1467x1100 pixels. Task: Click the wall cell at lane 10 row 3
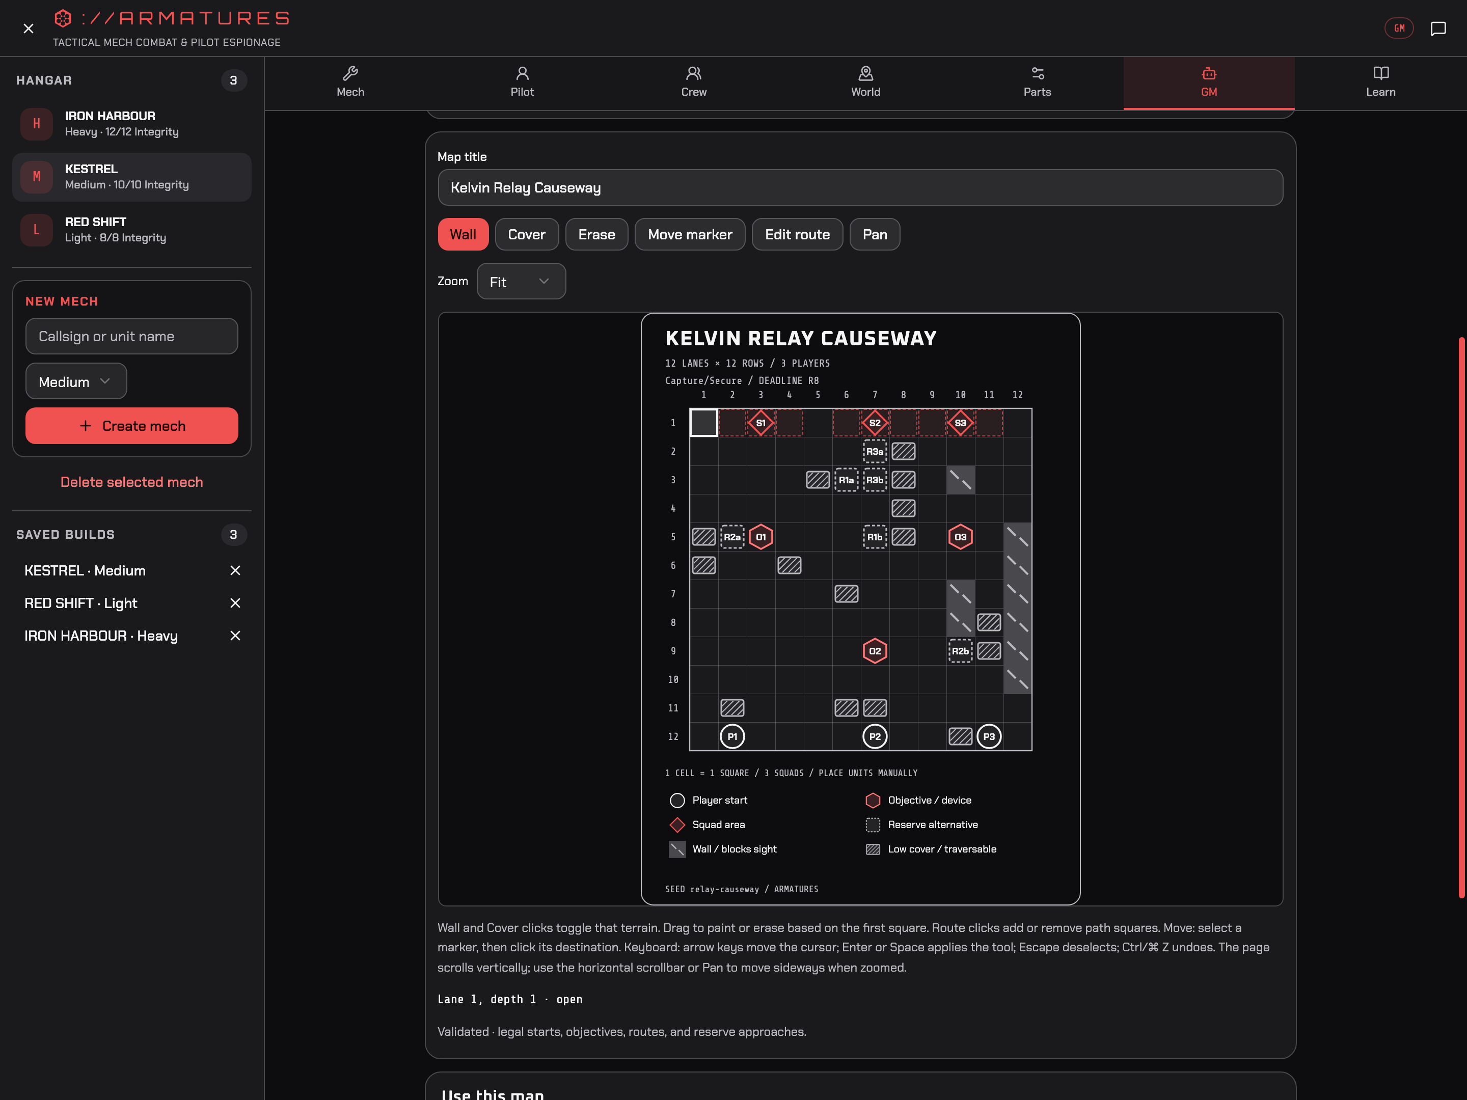coord(960,480)
